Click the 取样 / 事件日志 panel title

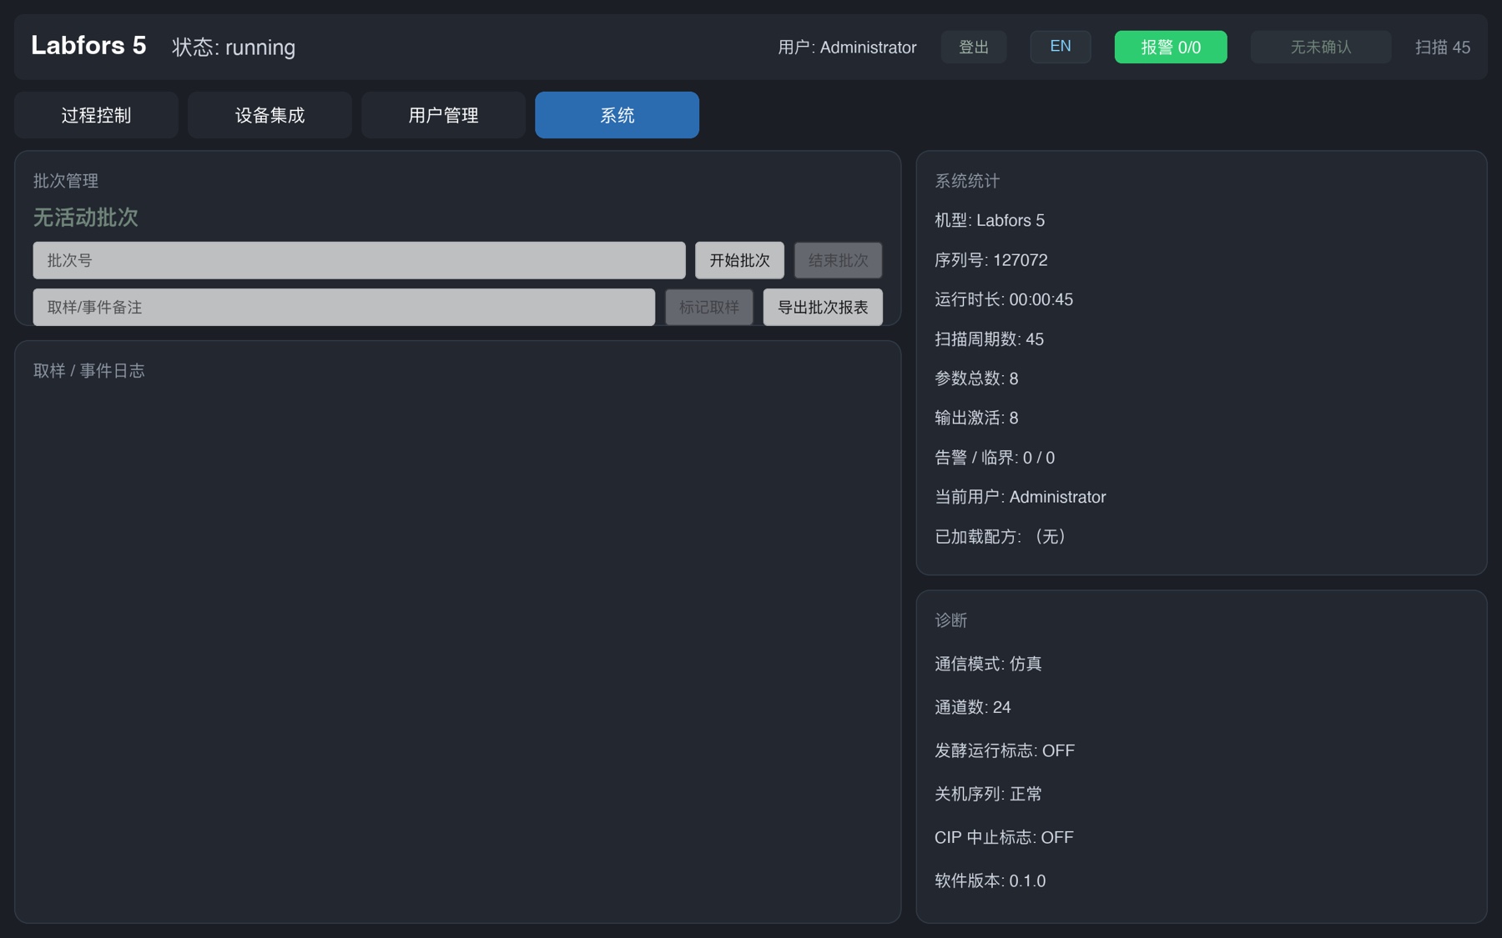(89, 371)
